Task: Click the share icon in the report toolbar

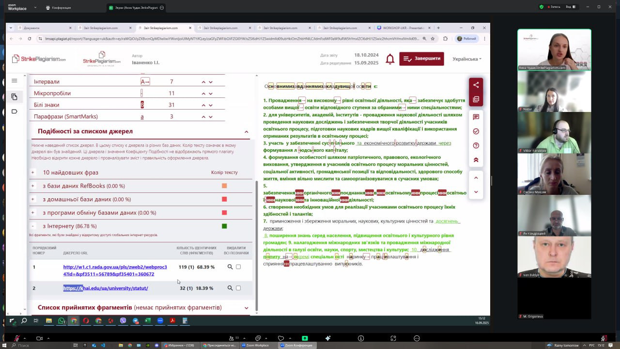Action: [x=476, y=85]
